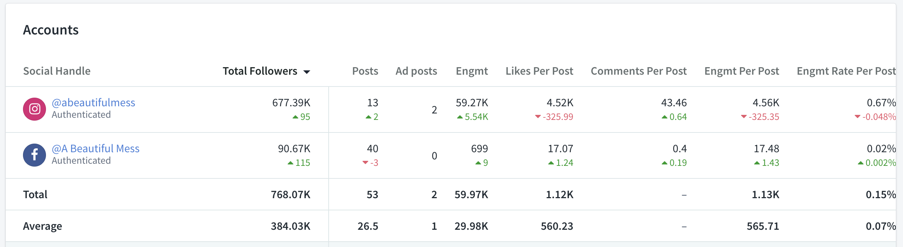Sort table by Engmt Per Post

742,71
